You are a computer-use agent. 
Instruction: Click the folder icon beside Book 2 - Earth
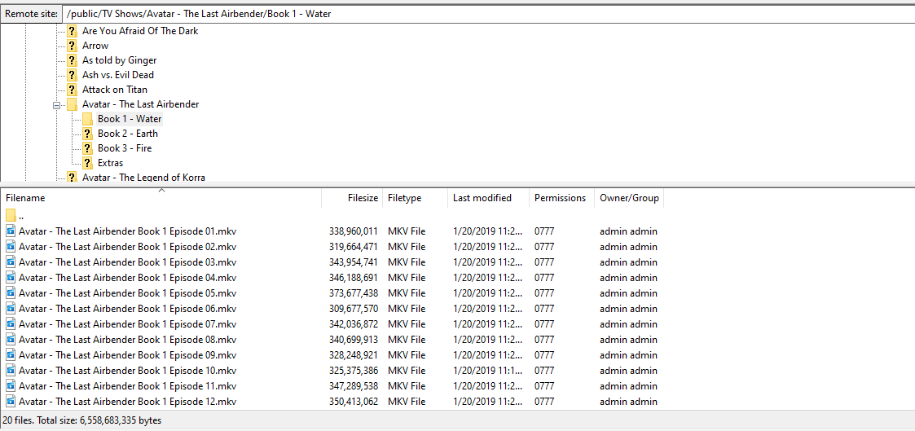tap(87, 134)
